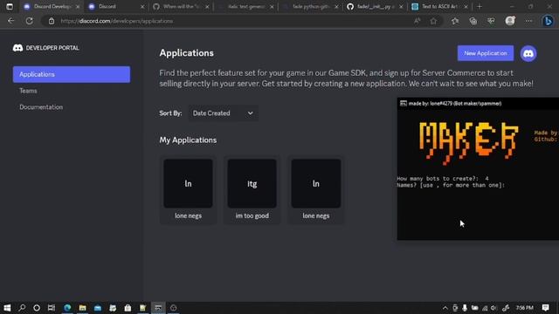The width and height of the screenshot is (559, 314).
Task: Open the notification center icon
Action: tap(545, 308)
